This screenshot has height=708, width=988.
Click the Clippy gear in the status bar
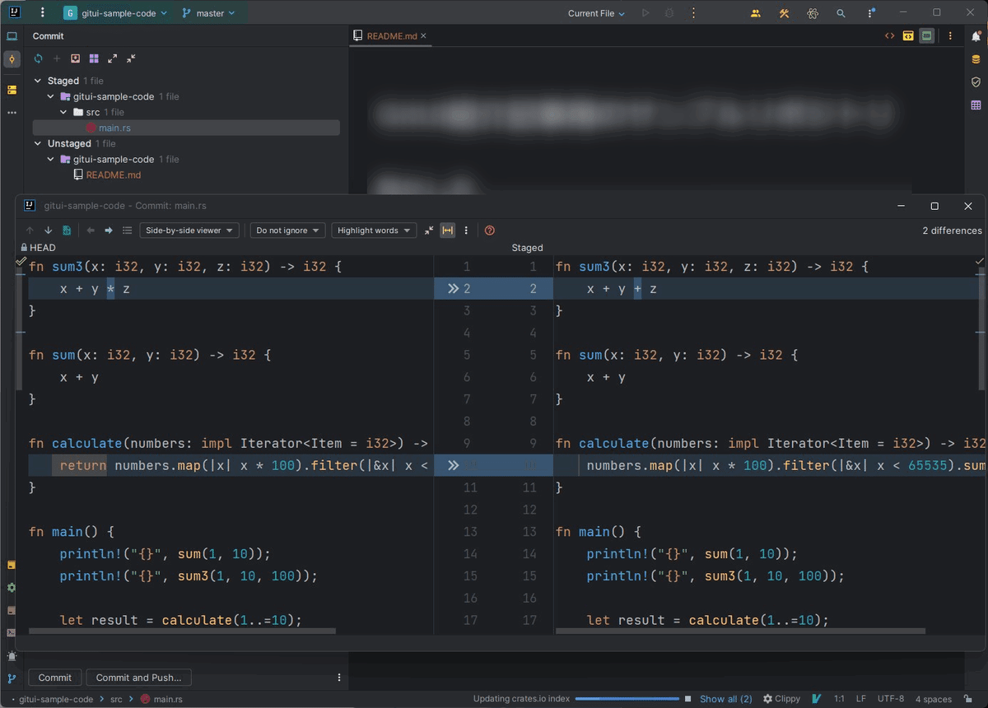(766, 698)
